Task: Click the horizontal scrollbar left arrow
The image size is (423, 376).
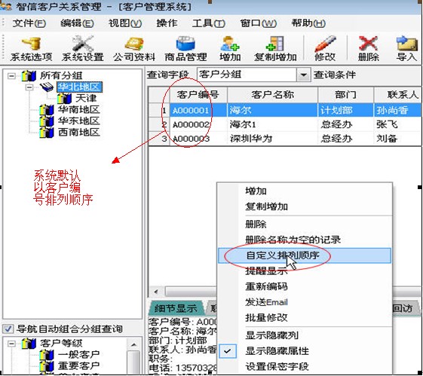Action: tap(156, 292)
